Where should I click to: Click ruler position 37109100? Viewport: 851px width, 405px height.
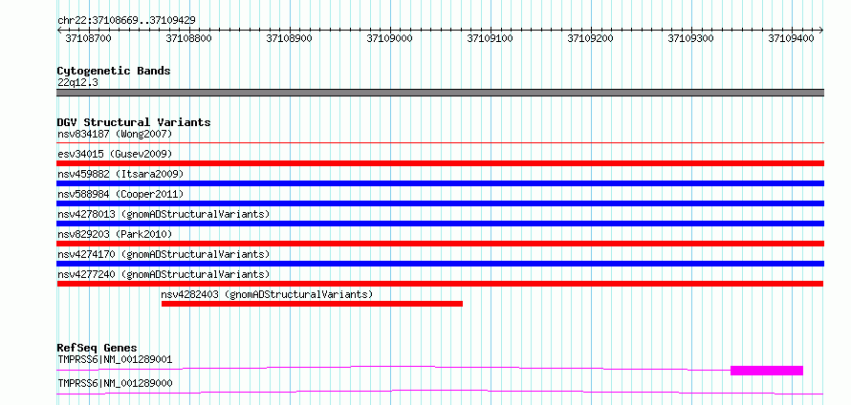click(491, 38)
